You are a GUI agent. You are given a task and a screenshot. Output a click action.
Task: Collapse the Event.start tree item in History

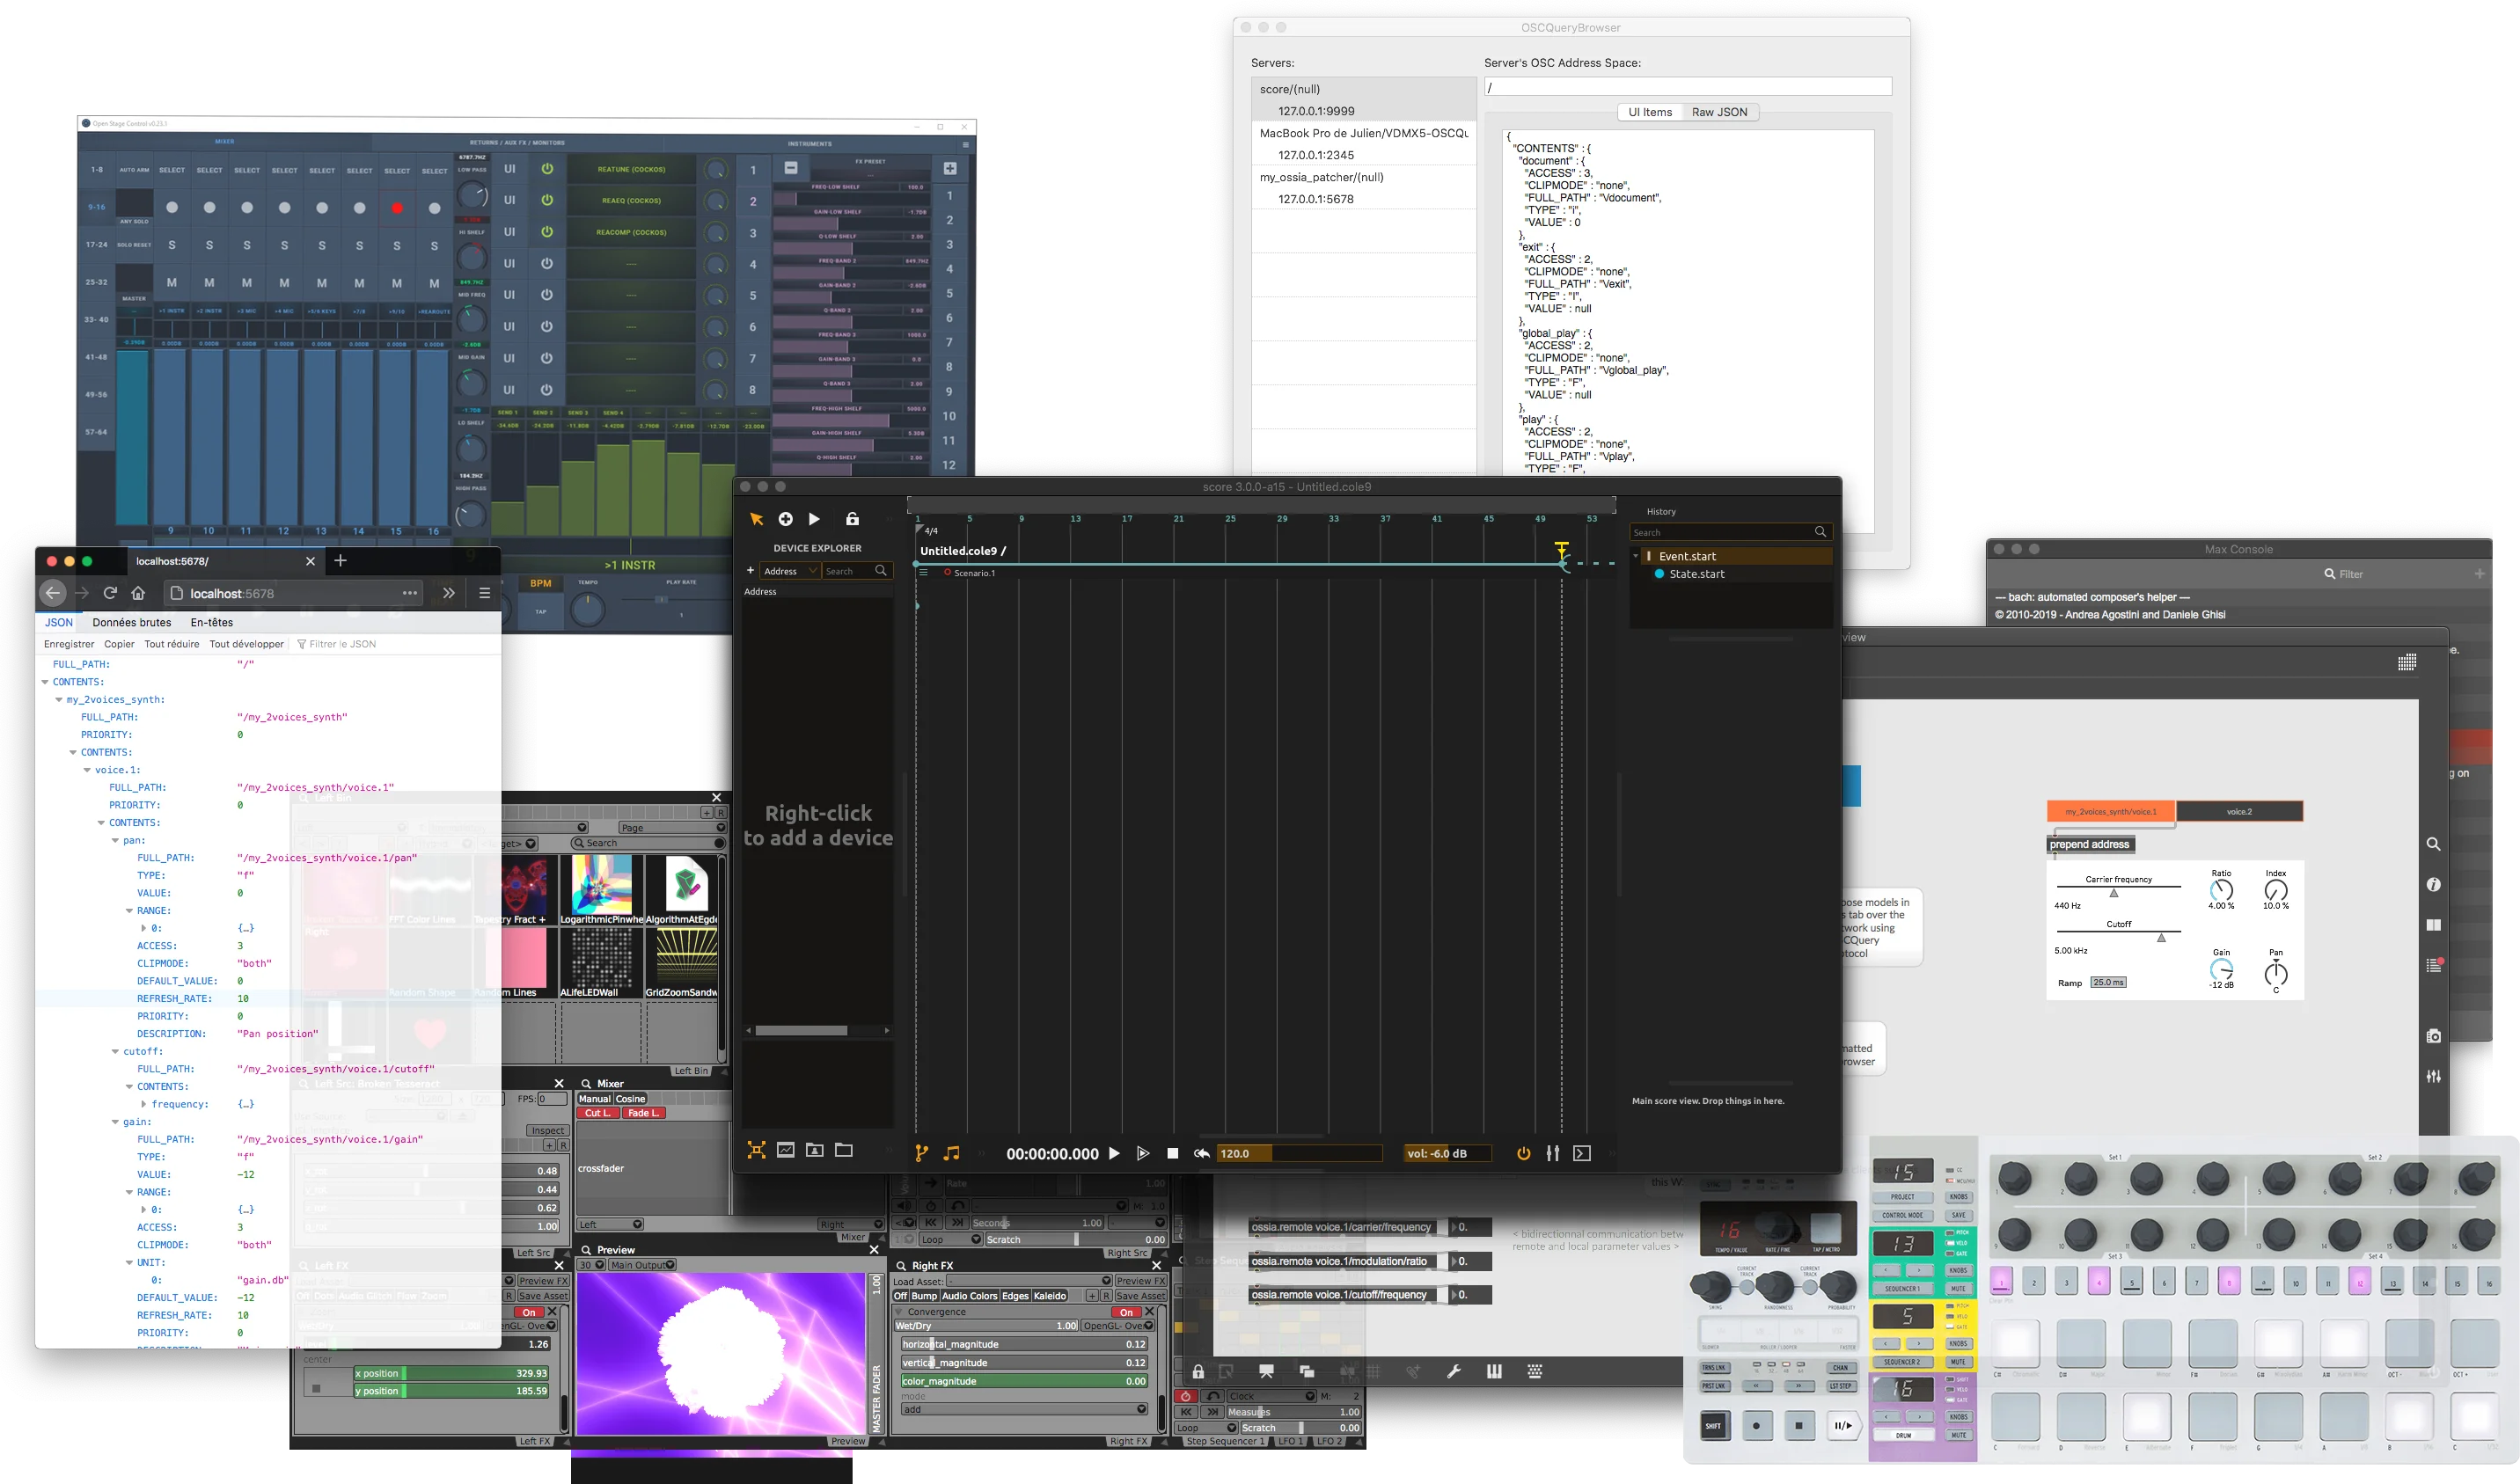tap(1636, 556)
